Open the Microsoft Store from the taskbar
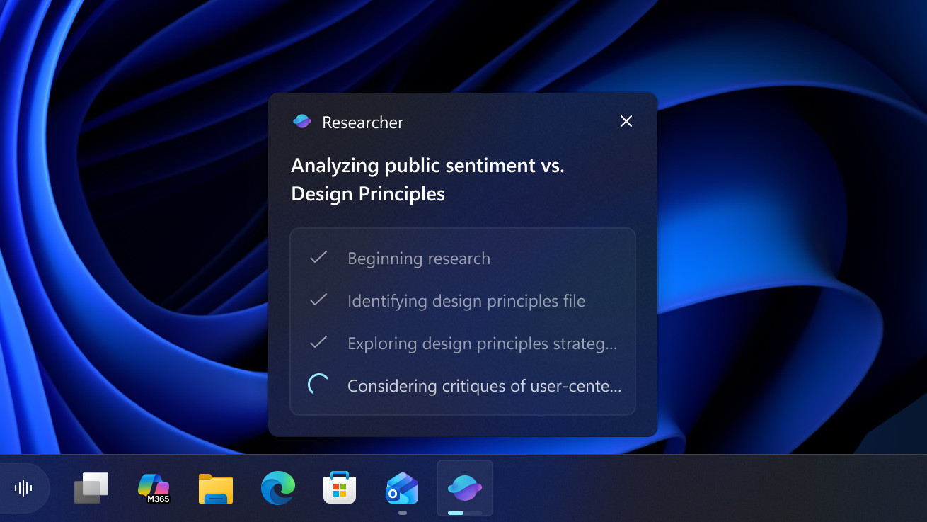 (x=339, y=488)
